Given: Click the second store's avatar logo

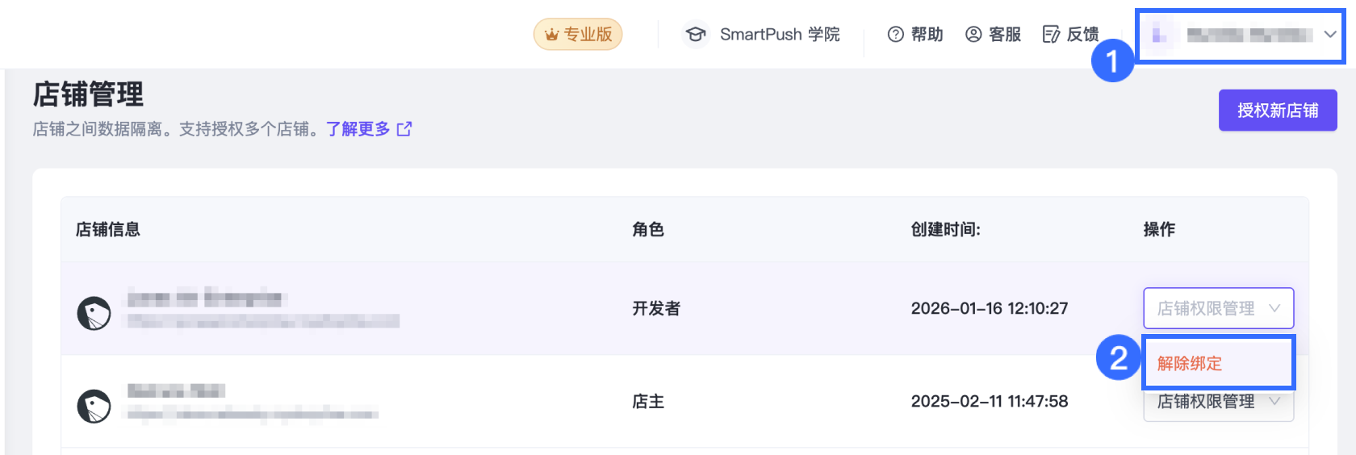Looking at the screenshot, I should pos(94,406).
